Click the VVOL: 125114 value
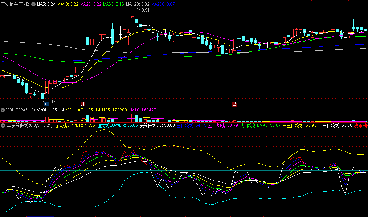368x217 pixels. [50, 110]
